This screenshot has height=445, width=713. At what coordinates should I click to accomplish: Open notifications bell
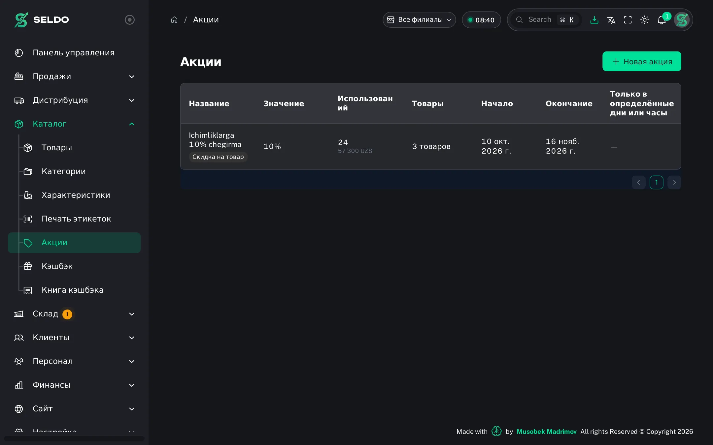[662, 20]
